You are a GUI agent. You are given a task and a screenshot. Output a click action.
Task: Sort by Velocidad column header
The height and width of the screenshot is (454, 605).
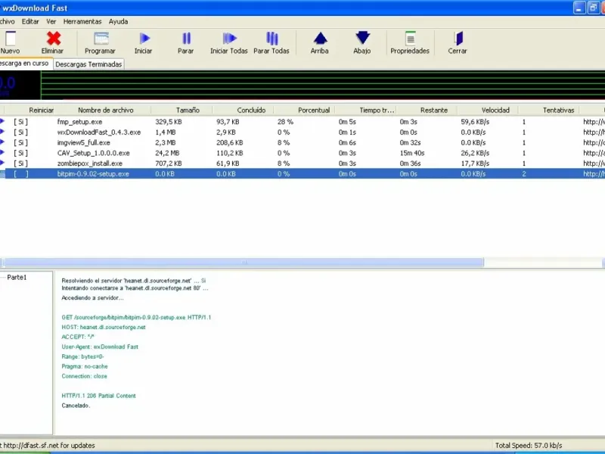click(x=495, y=110)
